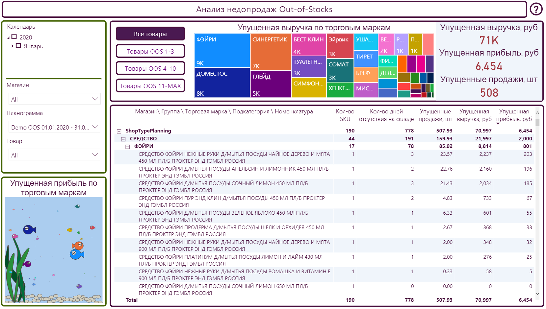
Task: Select the БЕСТ КЛИН treemap tile
Action: coord(309,45)
